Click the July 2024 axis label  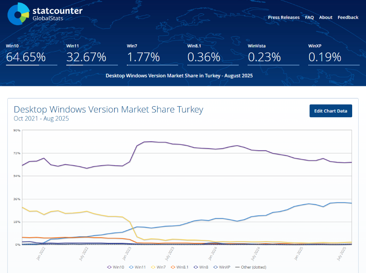255,253
